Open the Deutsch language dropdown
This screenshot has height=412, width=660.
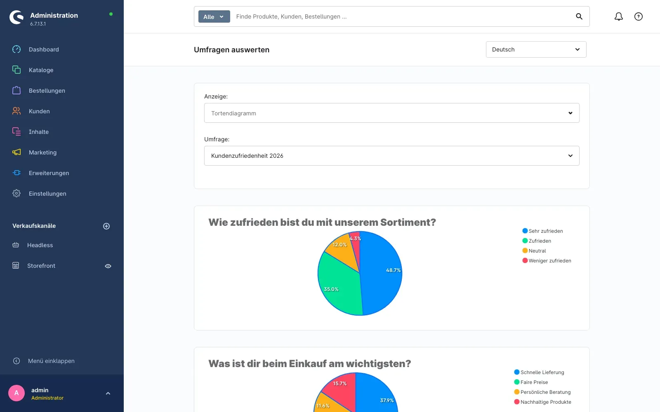coord(536,49)
